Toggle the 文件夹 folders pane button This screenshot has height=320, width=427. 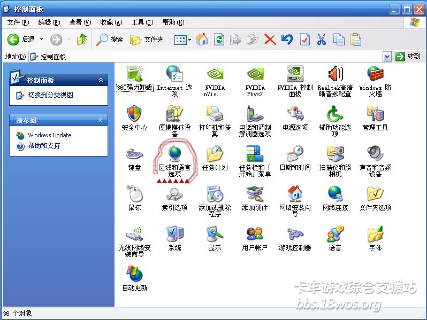pos(147,40)
